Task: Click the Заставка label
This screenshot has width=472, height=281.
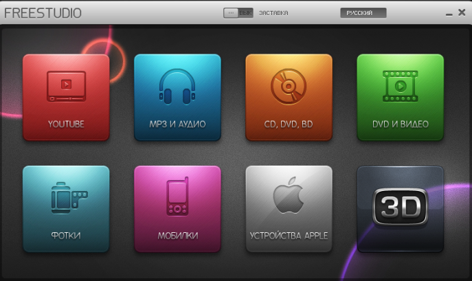Action: 273,13
